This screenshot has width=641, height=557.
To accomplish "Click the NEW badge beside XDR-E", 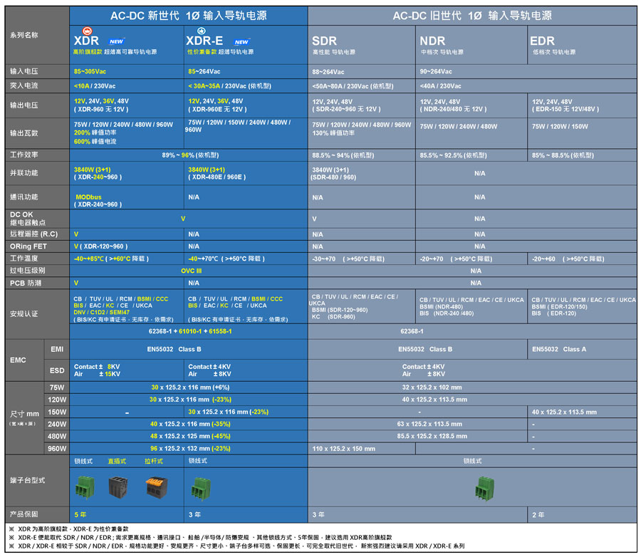I will point(241,41).
